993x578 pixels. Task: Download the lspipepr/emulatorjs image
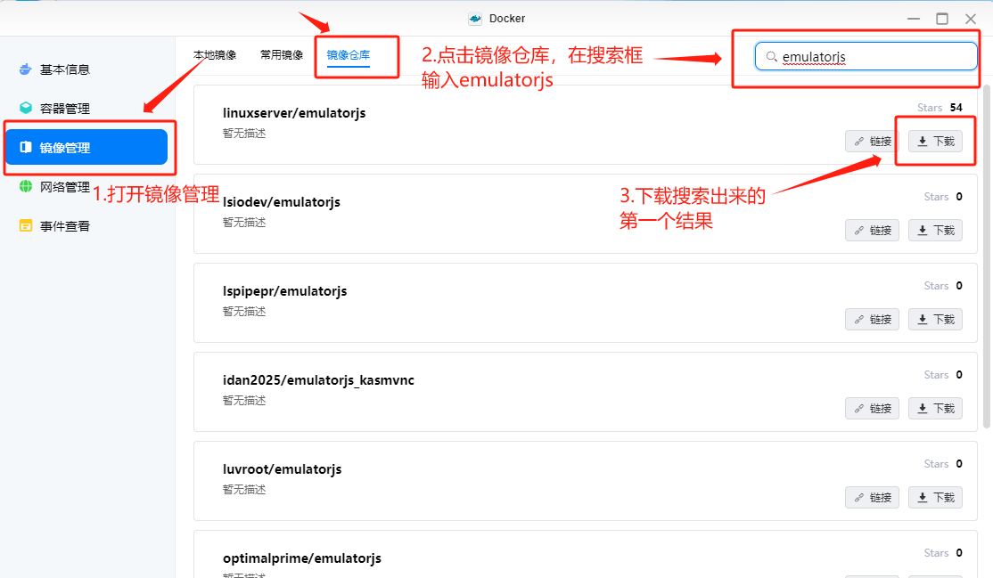click(935, 319)
